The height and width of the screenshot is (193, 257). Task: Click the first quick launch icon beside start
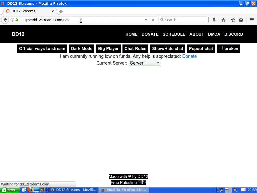click(x=24, y=190)
